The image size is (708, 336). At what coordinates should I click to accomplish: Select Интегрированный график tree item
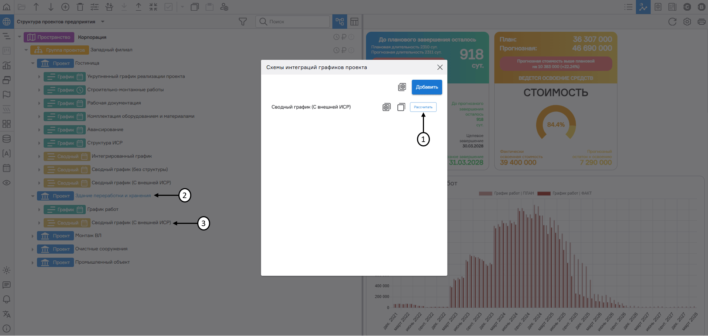[122, 156]
